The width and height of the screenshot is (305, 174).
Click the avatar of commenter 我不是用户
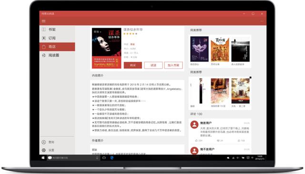click(194, 151)
